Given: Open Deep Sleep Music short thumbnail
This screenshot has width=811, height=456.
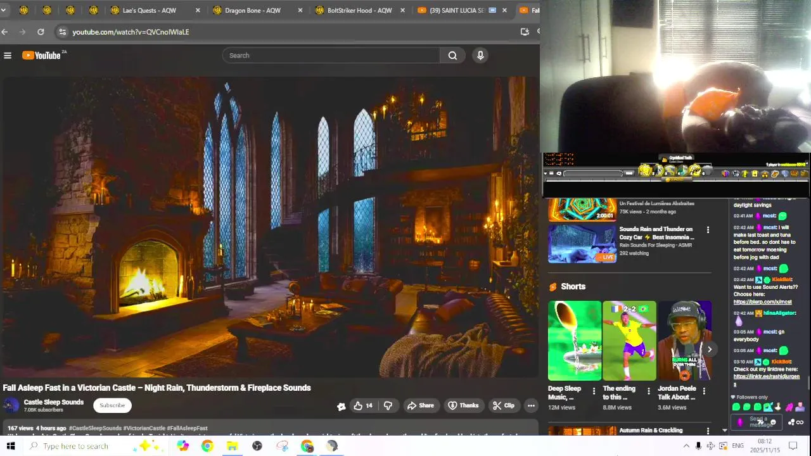Looking at the screenshot, I should pyautogui.click(x=575, y=341).
